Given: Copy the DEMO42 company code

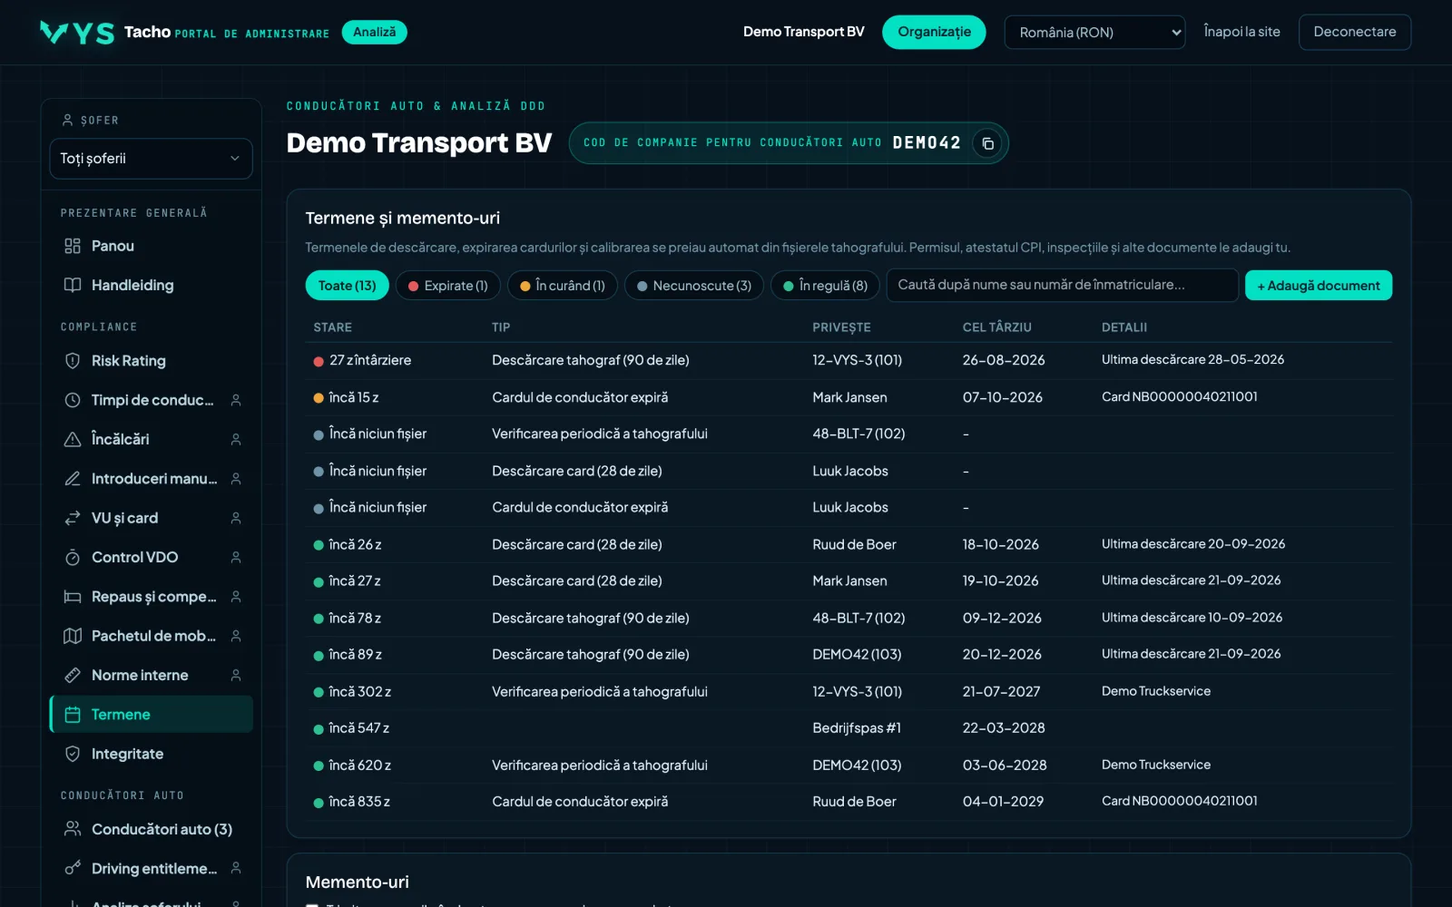Looking at the screenshot, I should [x=987, y=143].
